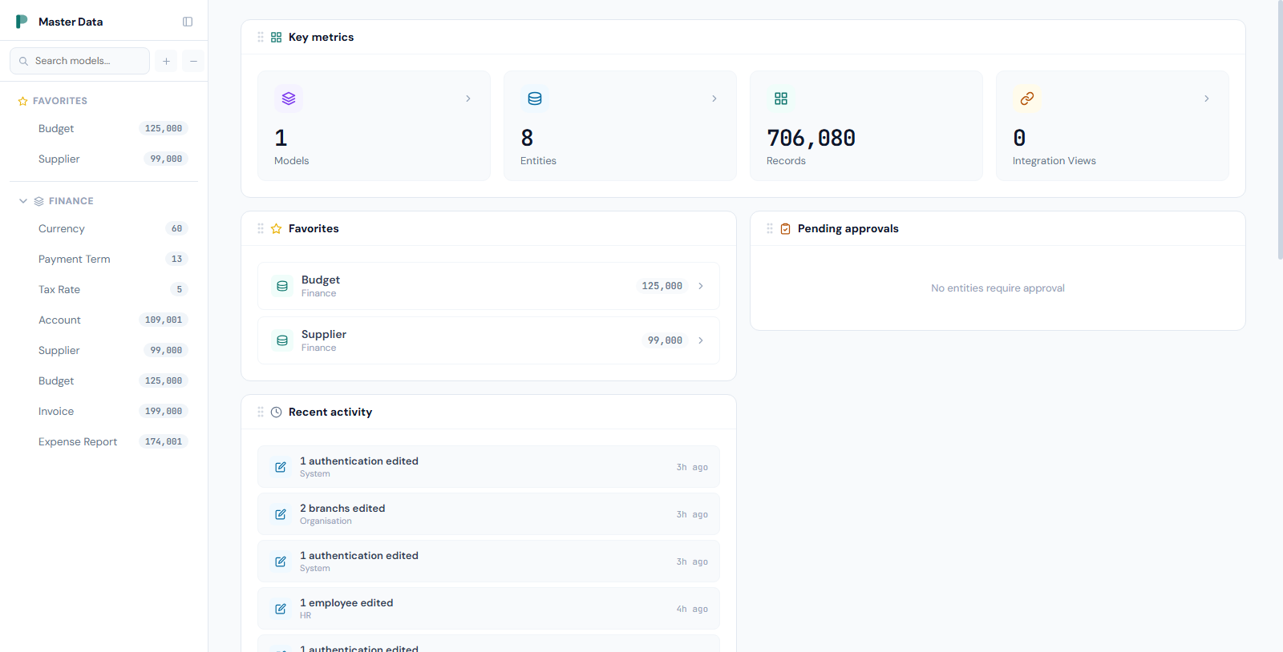Select Currency in the Finance tree

[62, 229]
